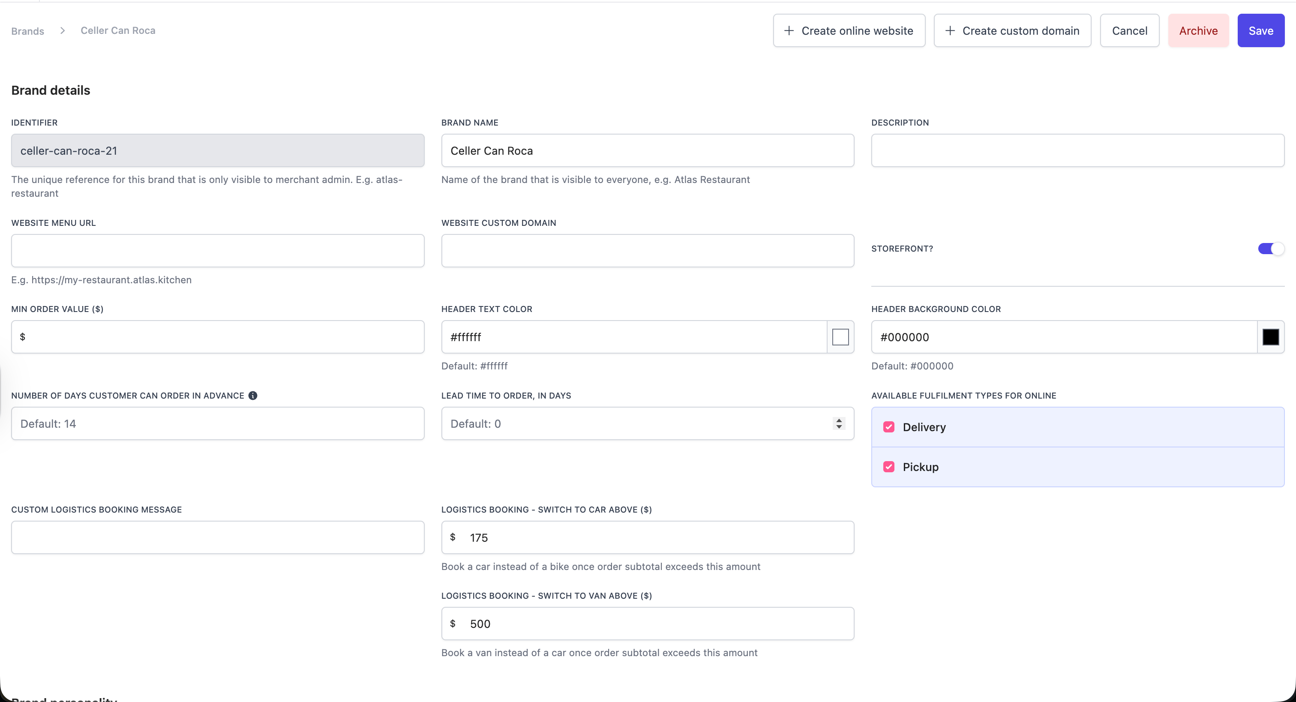Viewport: 1296px width, 702px height.
Task: Click 'Book a car instead of a bike' hint
Action: point(601,567)
